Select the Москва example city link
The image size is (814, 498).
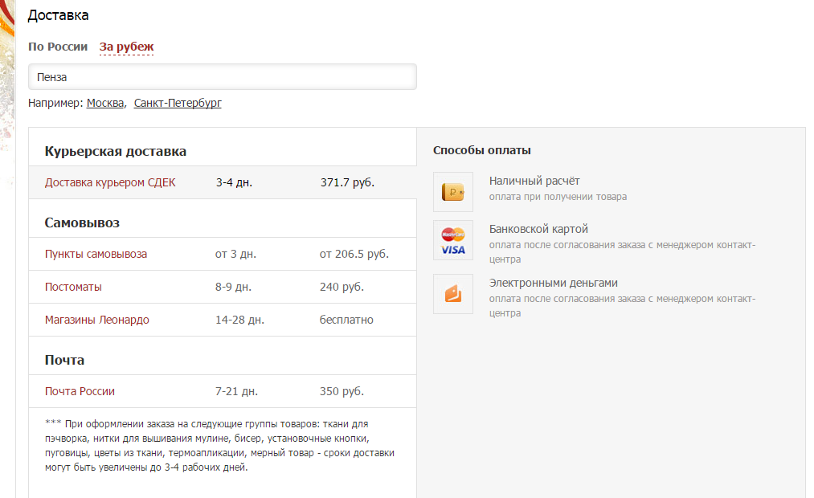(105, 103)
